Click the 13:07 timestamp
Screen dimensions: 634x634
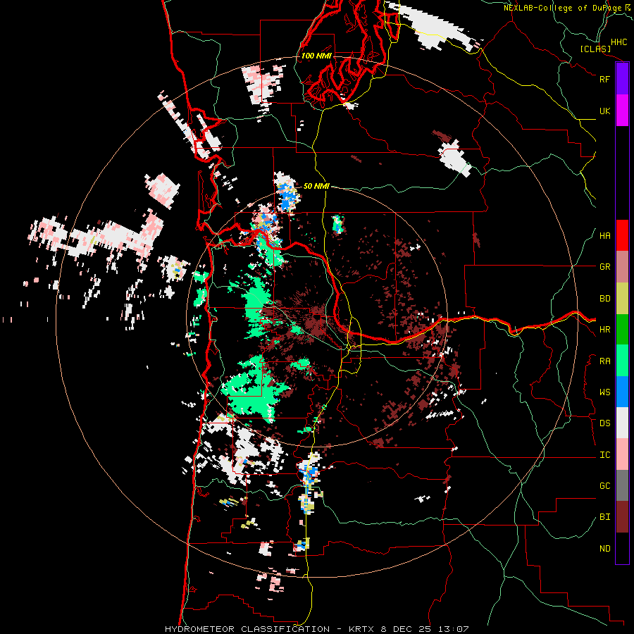click(x=454, y=629)
